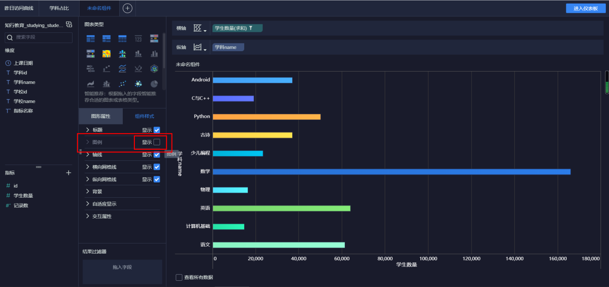The image size is (609, 287).
Task: Select the status indicator table chart type
Action: [x=90, y=54]
